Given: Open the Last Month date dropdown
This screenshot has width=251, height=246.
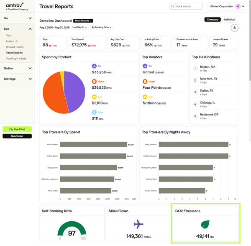Looking at the screenshot, I should 79,27.
